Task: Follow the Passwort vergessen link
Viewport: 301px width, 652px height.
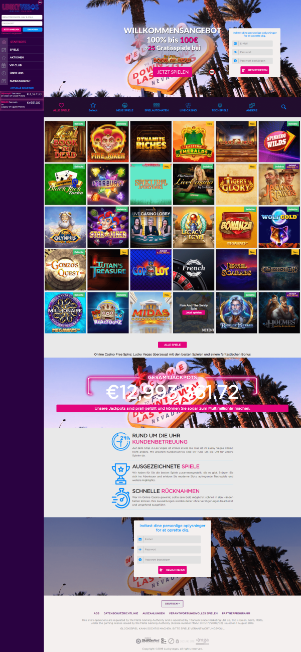Action: coord(11,34)
